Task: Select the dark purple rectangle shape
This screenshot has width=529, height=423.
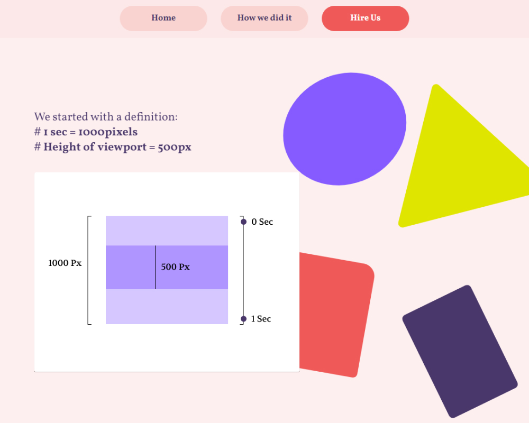Action: [x=459, y=351]
